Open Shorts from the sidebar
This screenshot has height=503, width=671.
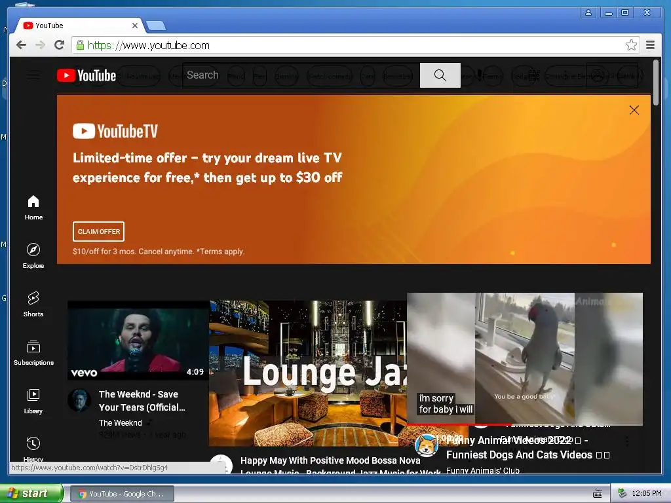tap(33, 305)
